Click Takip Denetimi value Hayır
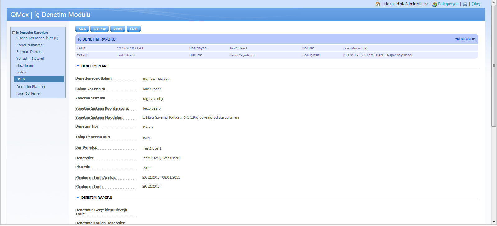The width and height of the screenshot is (497, 226). pos(147,138)
